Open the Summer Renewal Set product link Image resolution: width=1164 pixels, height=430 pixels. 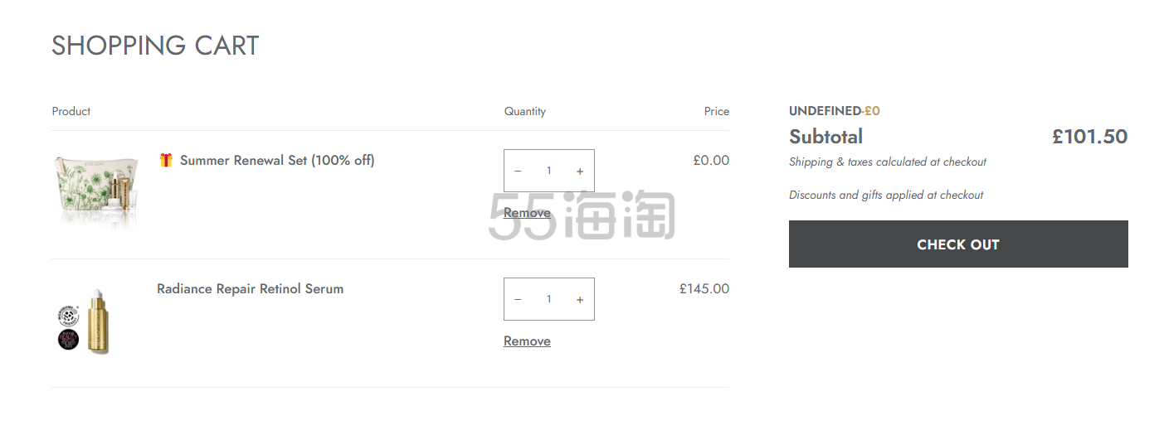(x=277, y=160)
